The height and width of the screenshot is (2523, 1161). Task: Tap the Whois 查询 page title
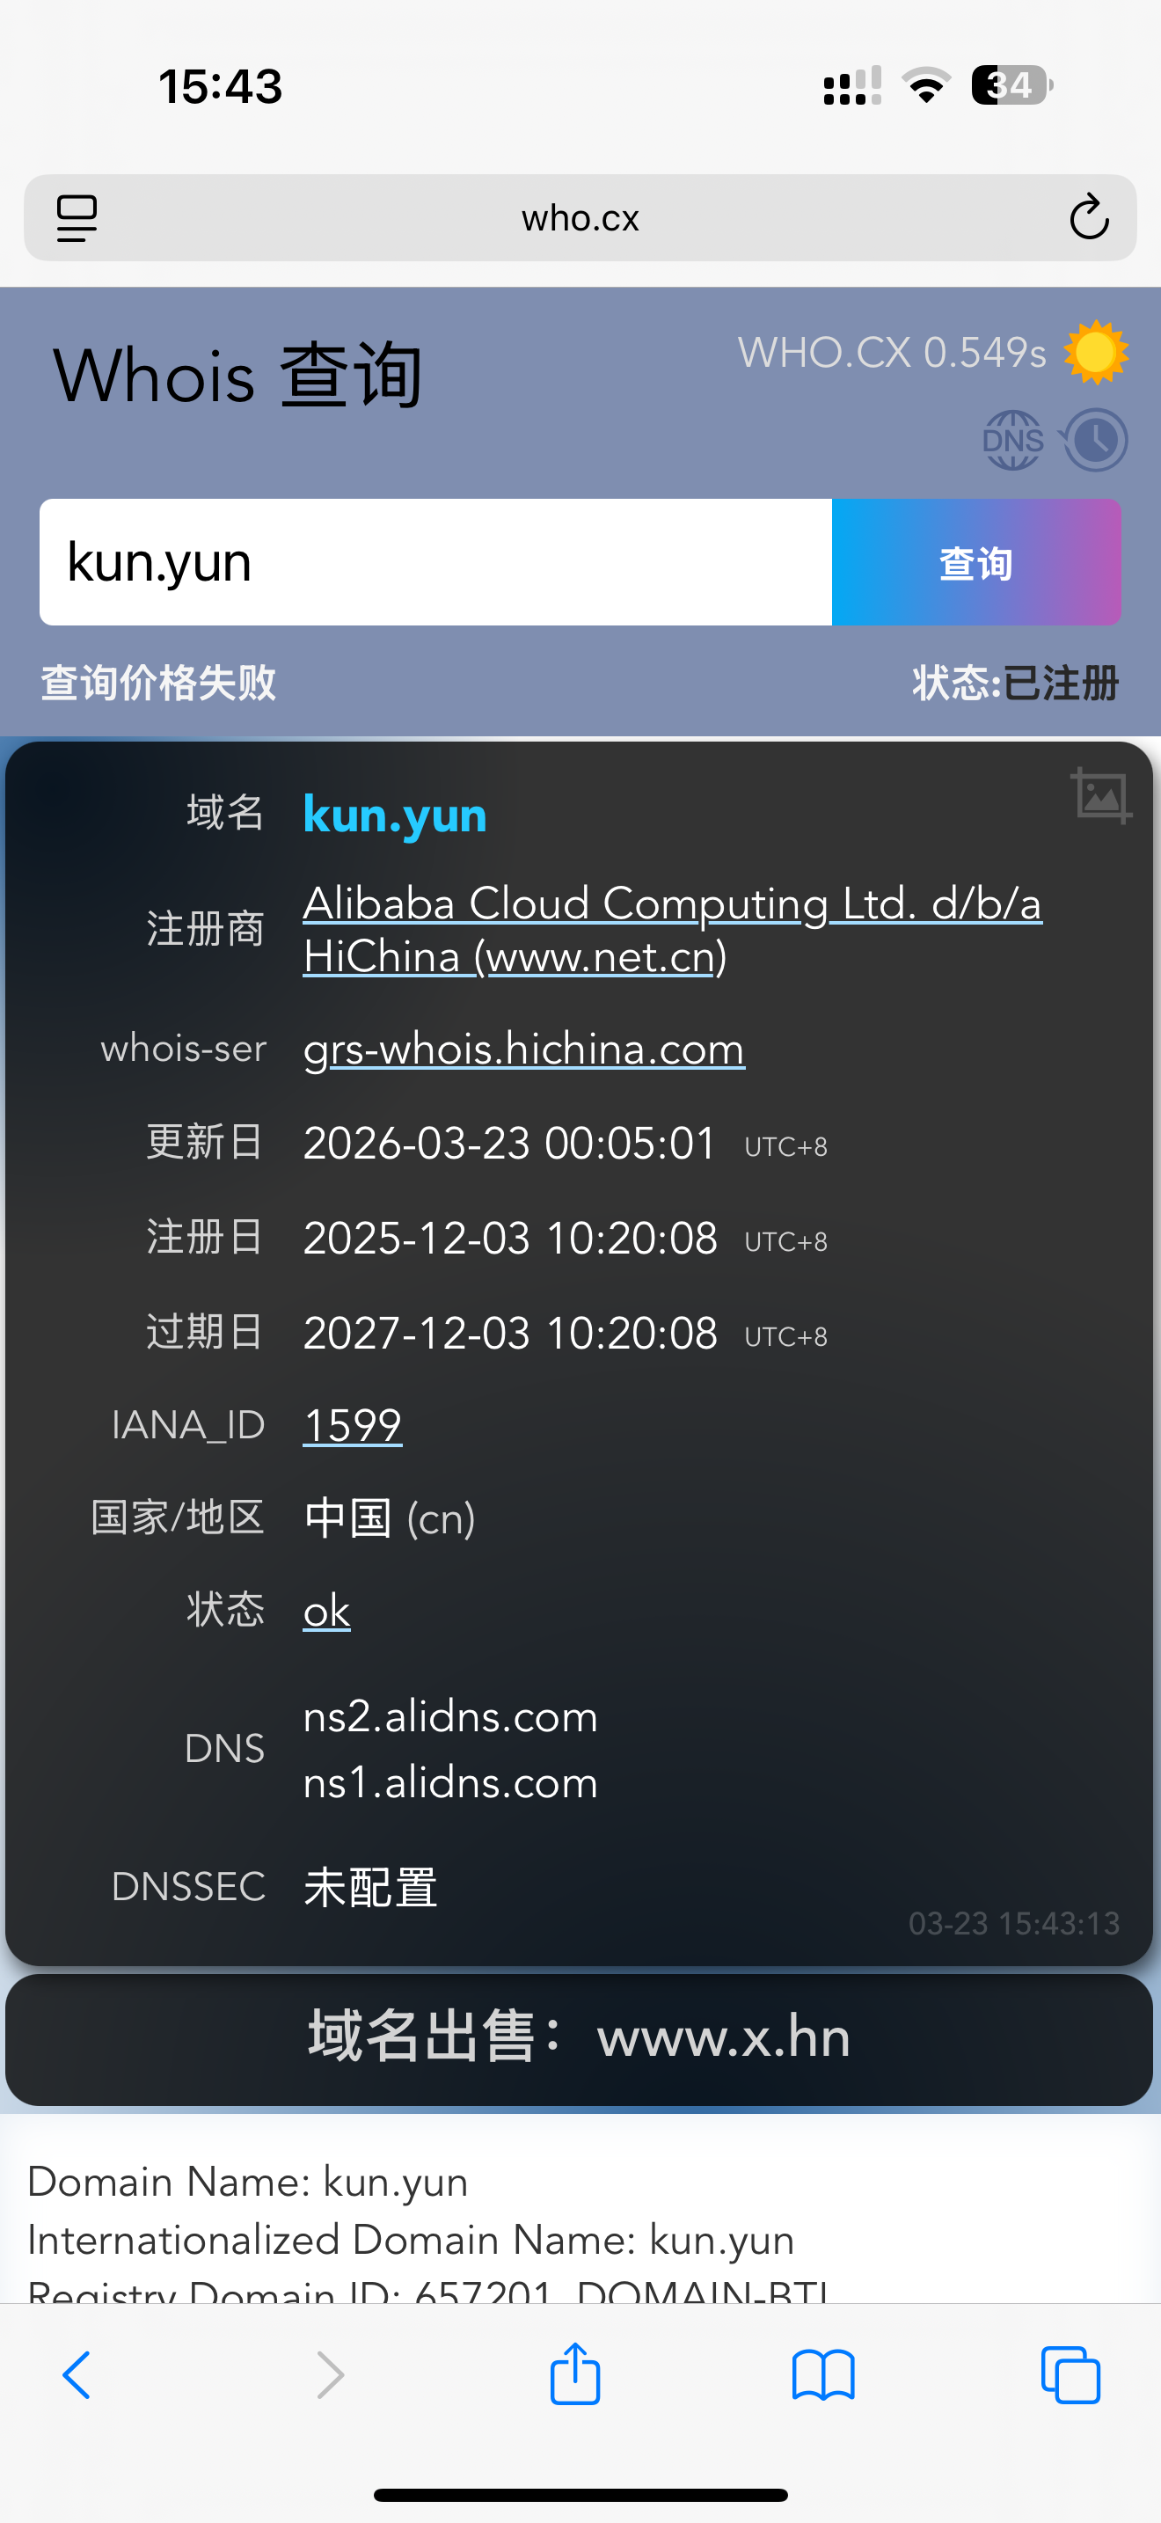tap(237, 375)
